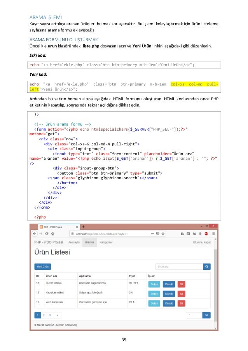This screenshot has width=248, height=351.
Task: Click the Git go-to-page button
Action: pyautogui.click(x=206, y=315)
